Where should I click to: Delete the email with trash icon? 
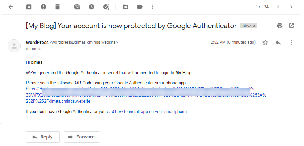click(x=58, y=7)
